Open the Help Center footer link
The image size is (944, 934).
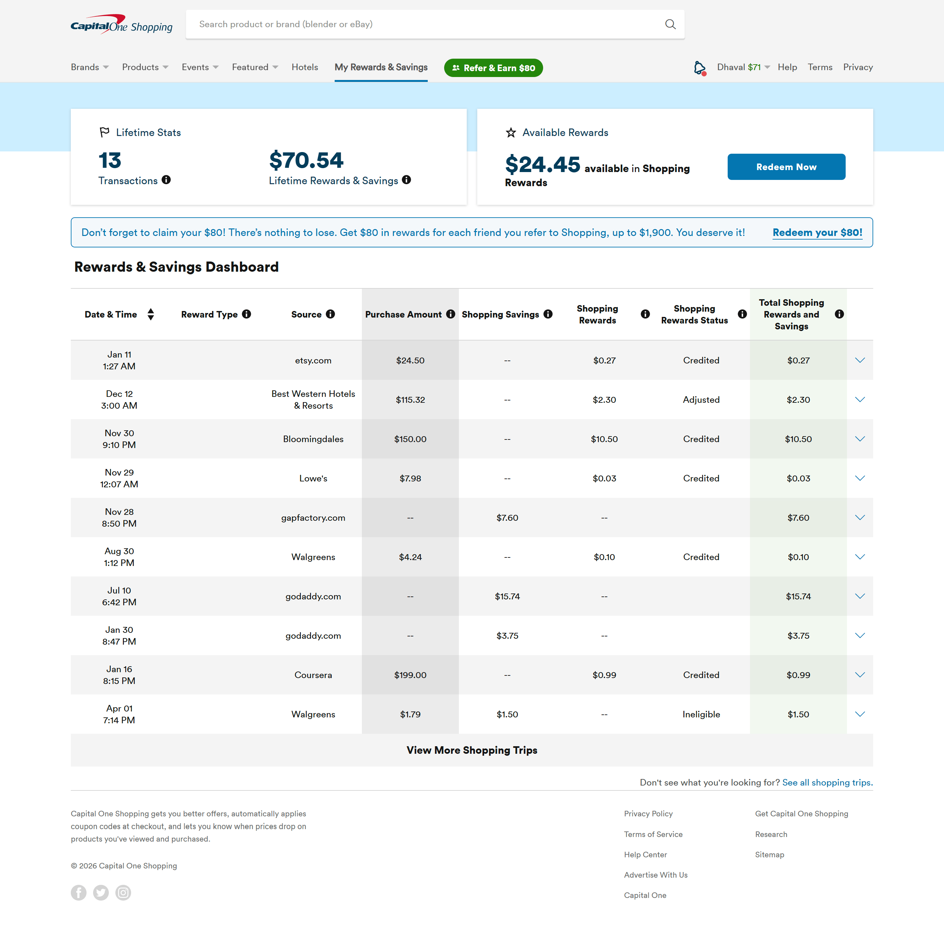point(645,854)
